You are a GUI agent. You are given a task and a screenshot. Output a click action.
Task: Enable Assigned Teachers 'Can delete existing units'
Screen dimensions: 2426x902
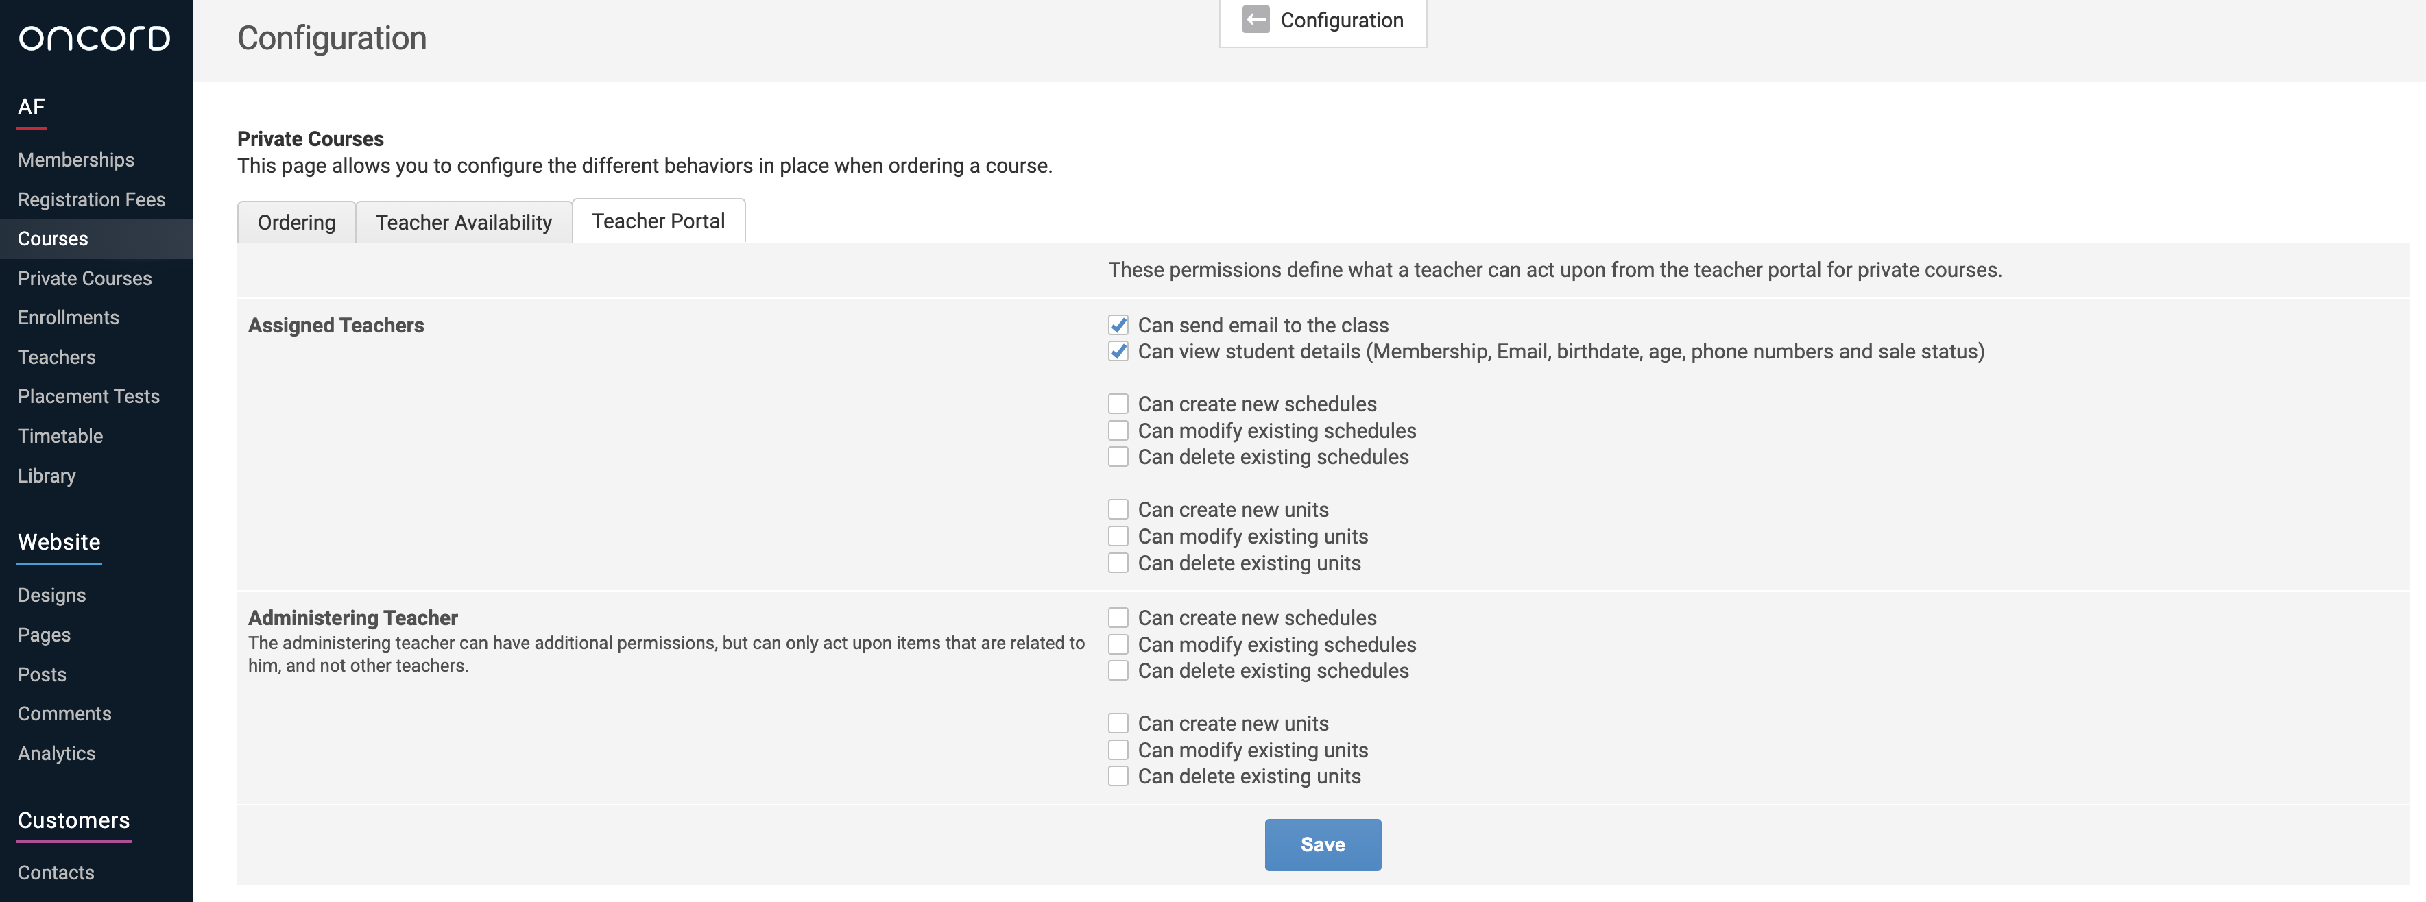pyautogui.click(x=1118, y=563)
